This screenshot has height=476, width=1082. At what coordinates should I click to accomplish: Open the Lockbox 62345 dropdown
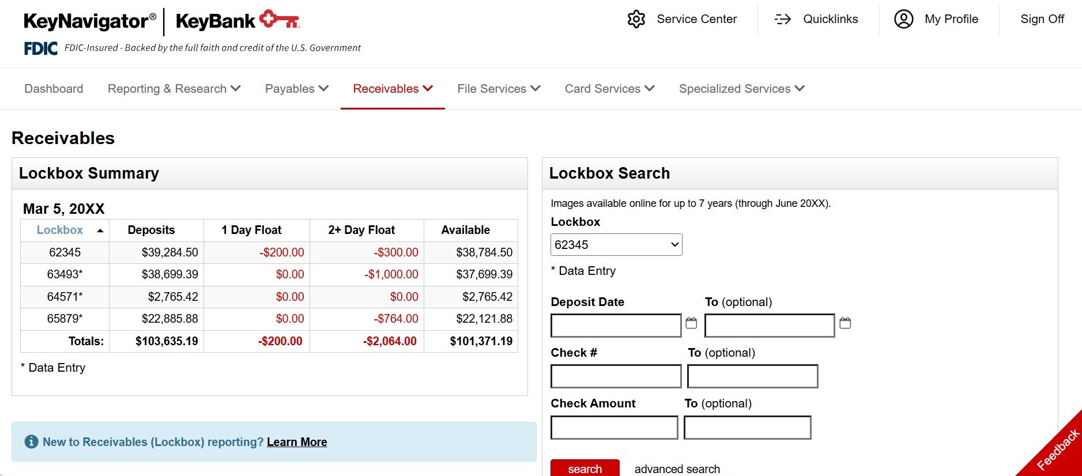point(616,244)
